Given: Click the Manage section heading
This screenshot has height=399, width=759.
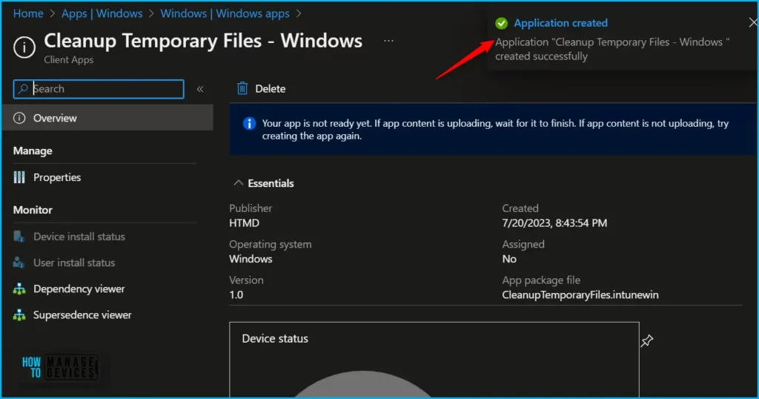Looking at the screenshot, I should click(33, 151).
